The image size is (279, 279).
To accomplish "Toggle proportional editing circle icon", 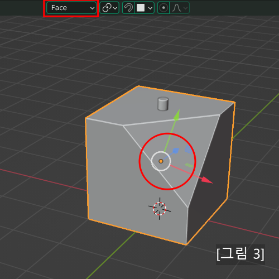I will pos(163,8).
